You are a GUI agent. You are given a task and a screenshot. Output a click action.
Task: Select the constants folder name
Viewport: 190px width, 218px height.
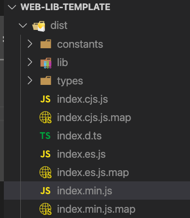click(80, 44)
